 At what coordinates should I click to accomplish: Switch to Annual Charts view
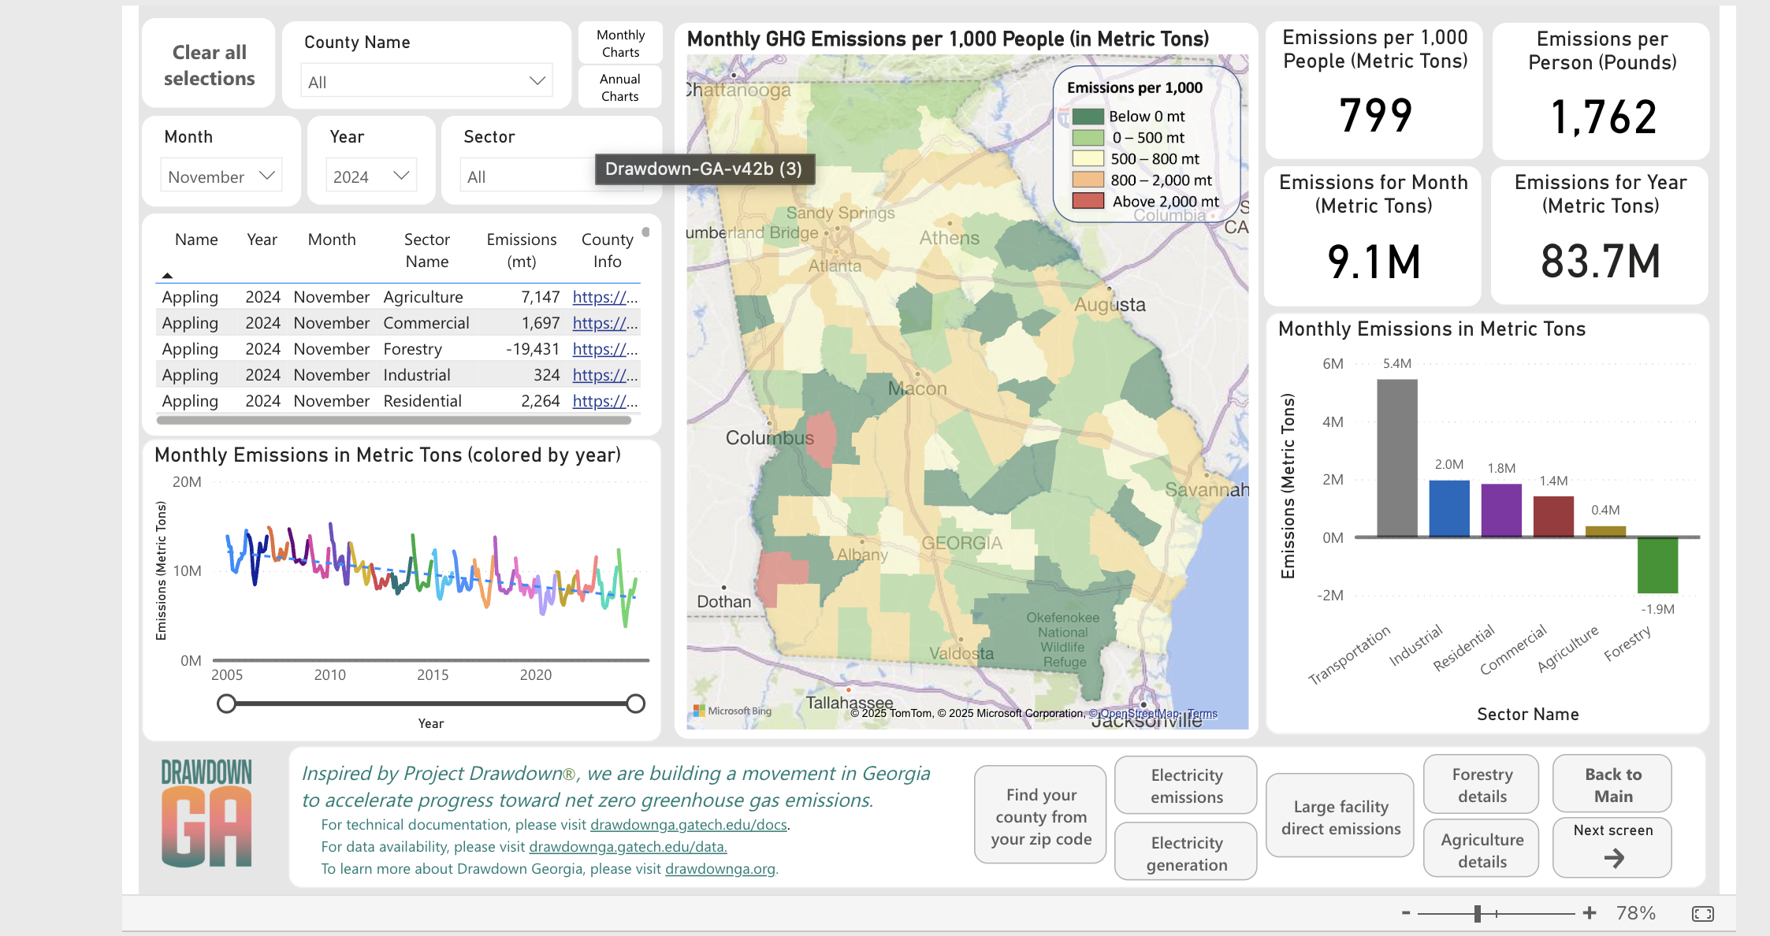point(620,87)
